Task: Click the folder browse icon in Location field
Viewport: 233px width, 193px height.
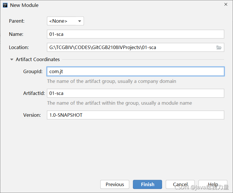Action: (219, 48)
